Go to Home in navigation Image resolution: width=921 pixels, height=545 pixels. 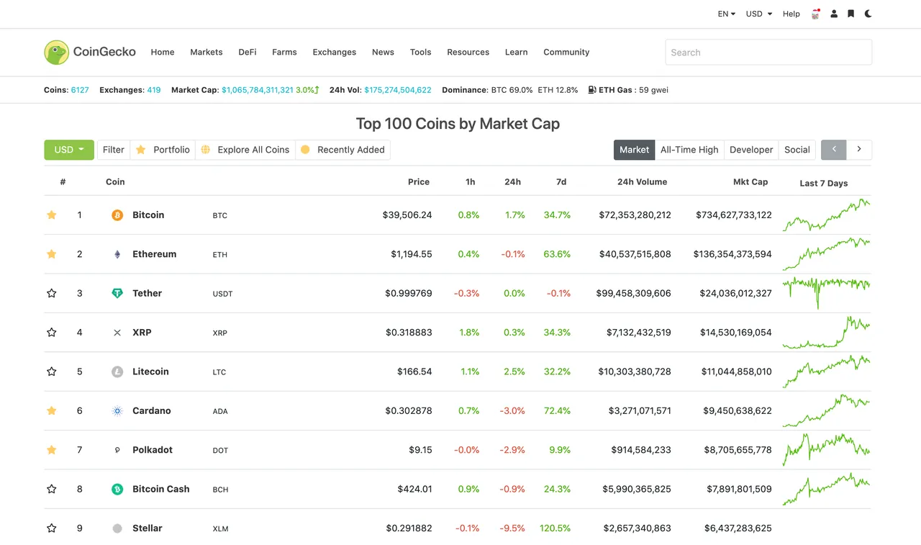(163, 52)
